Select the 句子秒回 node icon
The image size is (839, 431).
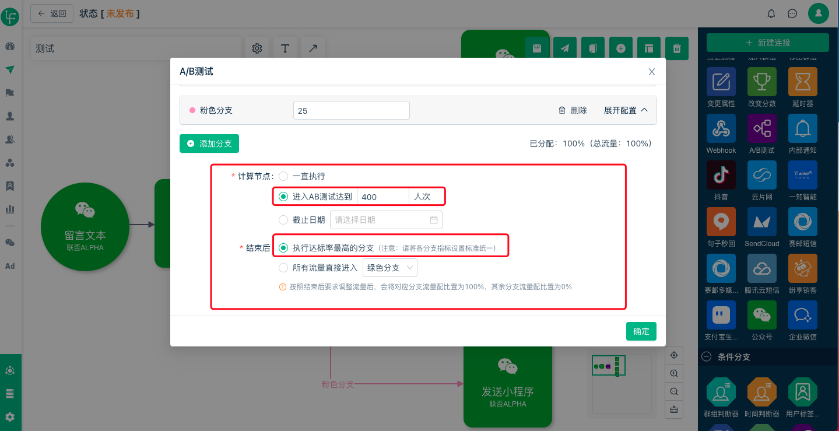pyautogui.click(x=721, y=222)
